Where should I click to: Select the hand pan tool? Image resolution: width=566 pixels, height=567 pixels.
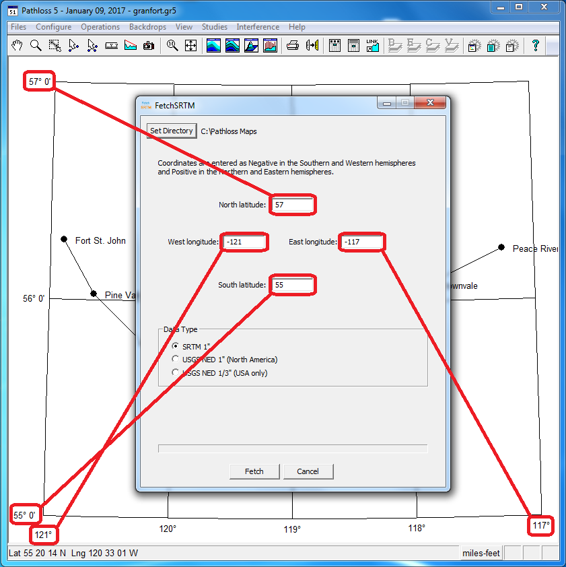point(17,46)
